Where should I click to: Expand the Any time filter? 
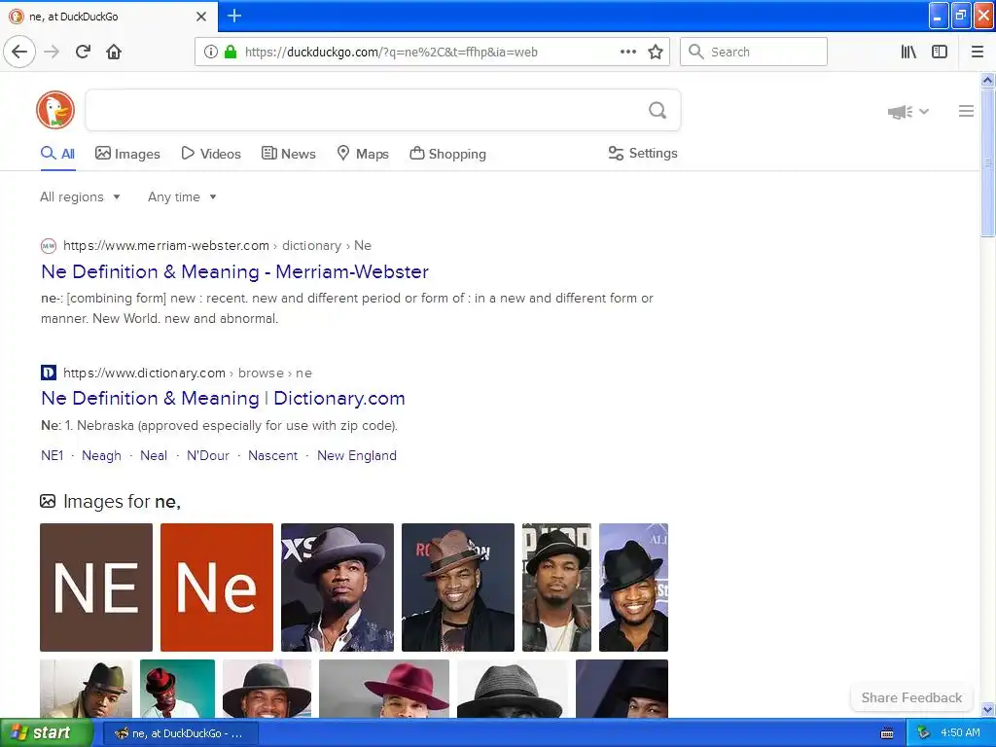coord(182,196)
